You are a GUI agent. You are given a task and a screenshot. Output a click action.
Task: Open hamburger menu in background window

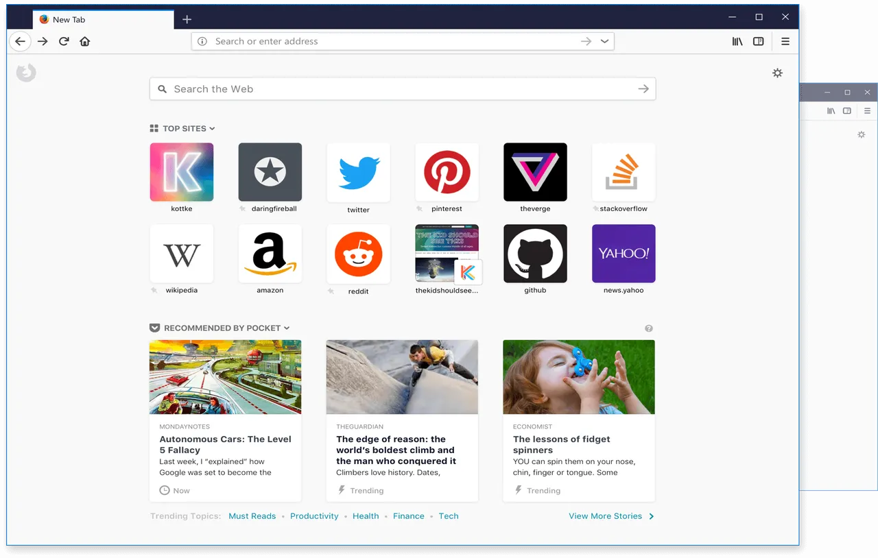pos(867,111)
